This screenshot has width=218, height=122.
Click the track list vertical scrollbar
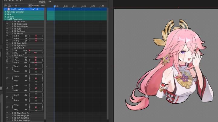coord(45,64)
